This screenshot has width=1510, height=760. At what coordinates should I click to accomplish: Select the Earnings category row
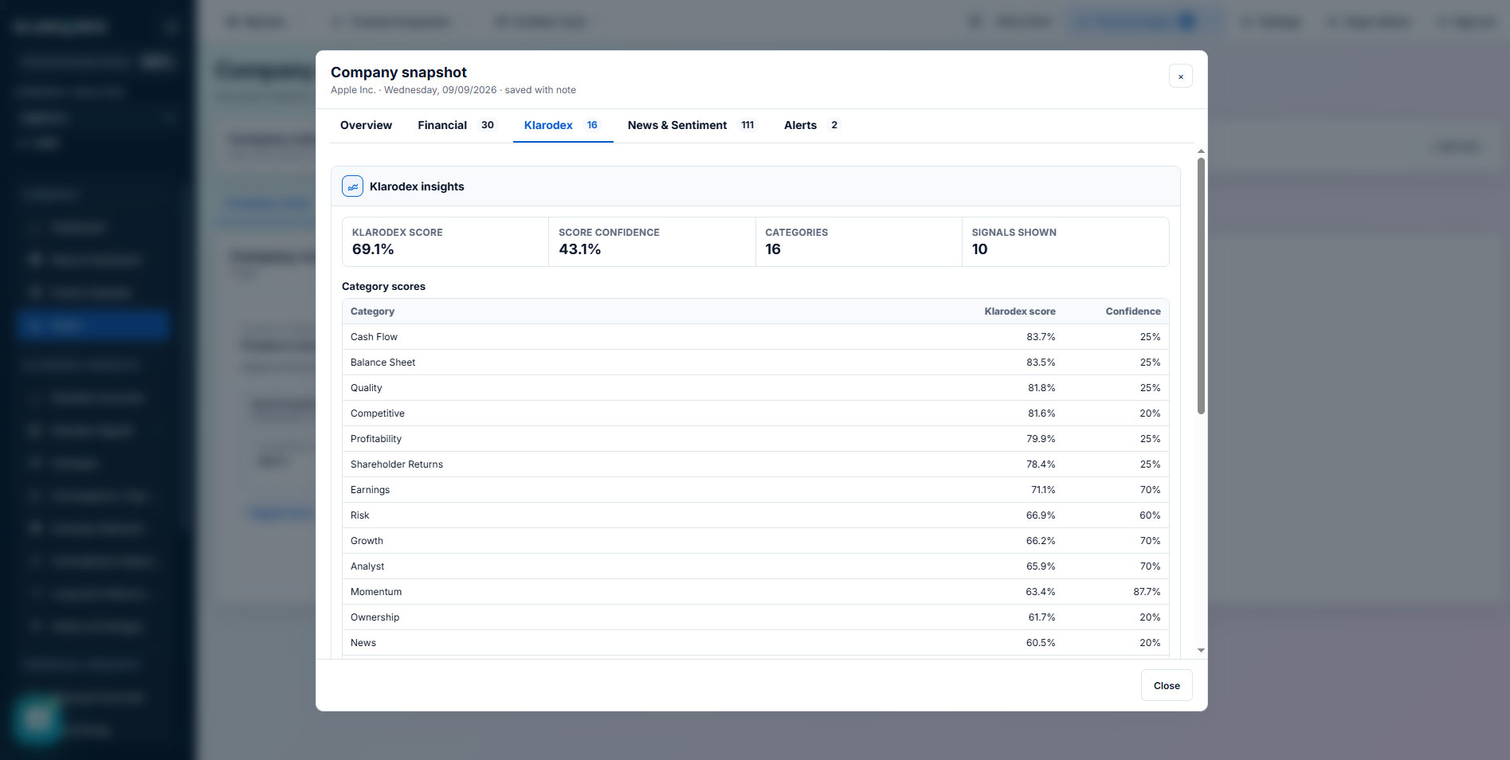[x=755, y=490]
